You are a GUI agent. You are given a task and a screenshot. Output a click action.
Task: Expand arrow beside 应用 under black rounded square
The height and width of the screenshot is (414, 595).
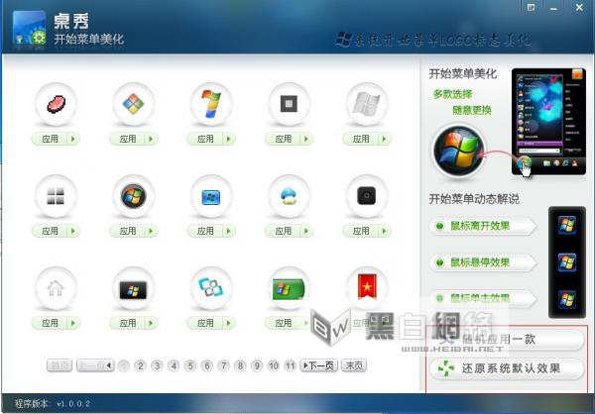385,231
